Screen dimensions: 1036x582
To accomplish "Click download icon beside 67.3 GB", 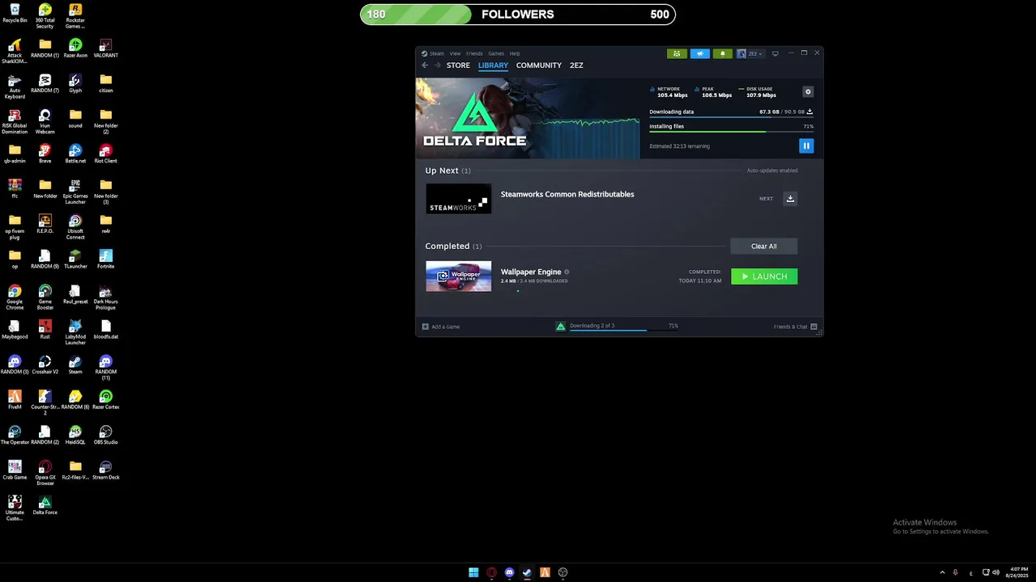I will click(810, 112).
